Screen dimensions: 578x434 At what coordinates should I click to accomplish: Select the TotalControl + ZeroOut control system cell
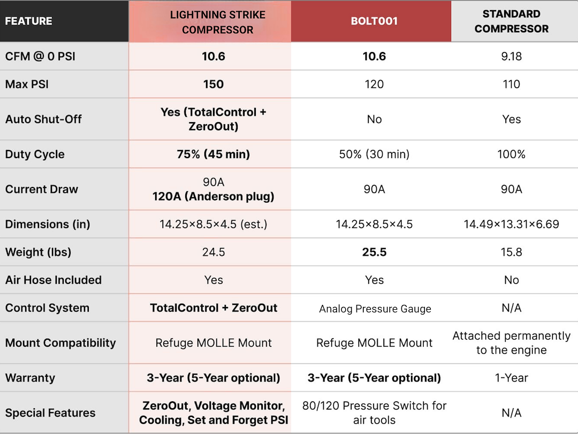214,308
